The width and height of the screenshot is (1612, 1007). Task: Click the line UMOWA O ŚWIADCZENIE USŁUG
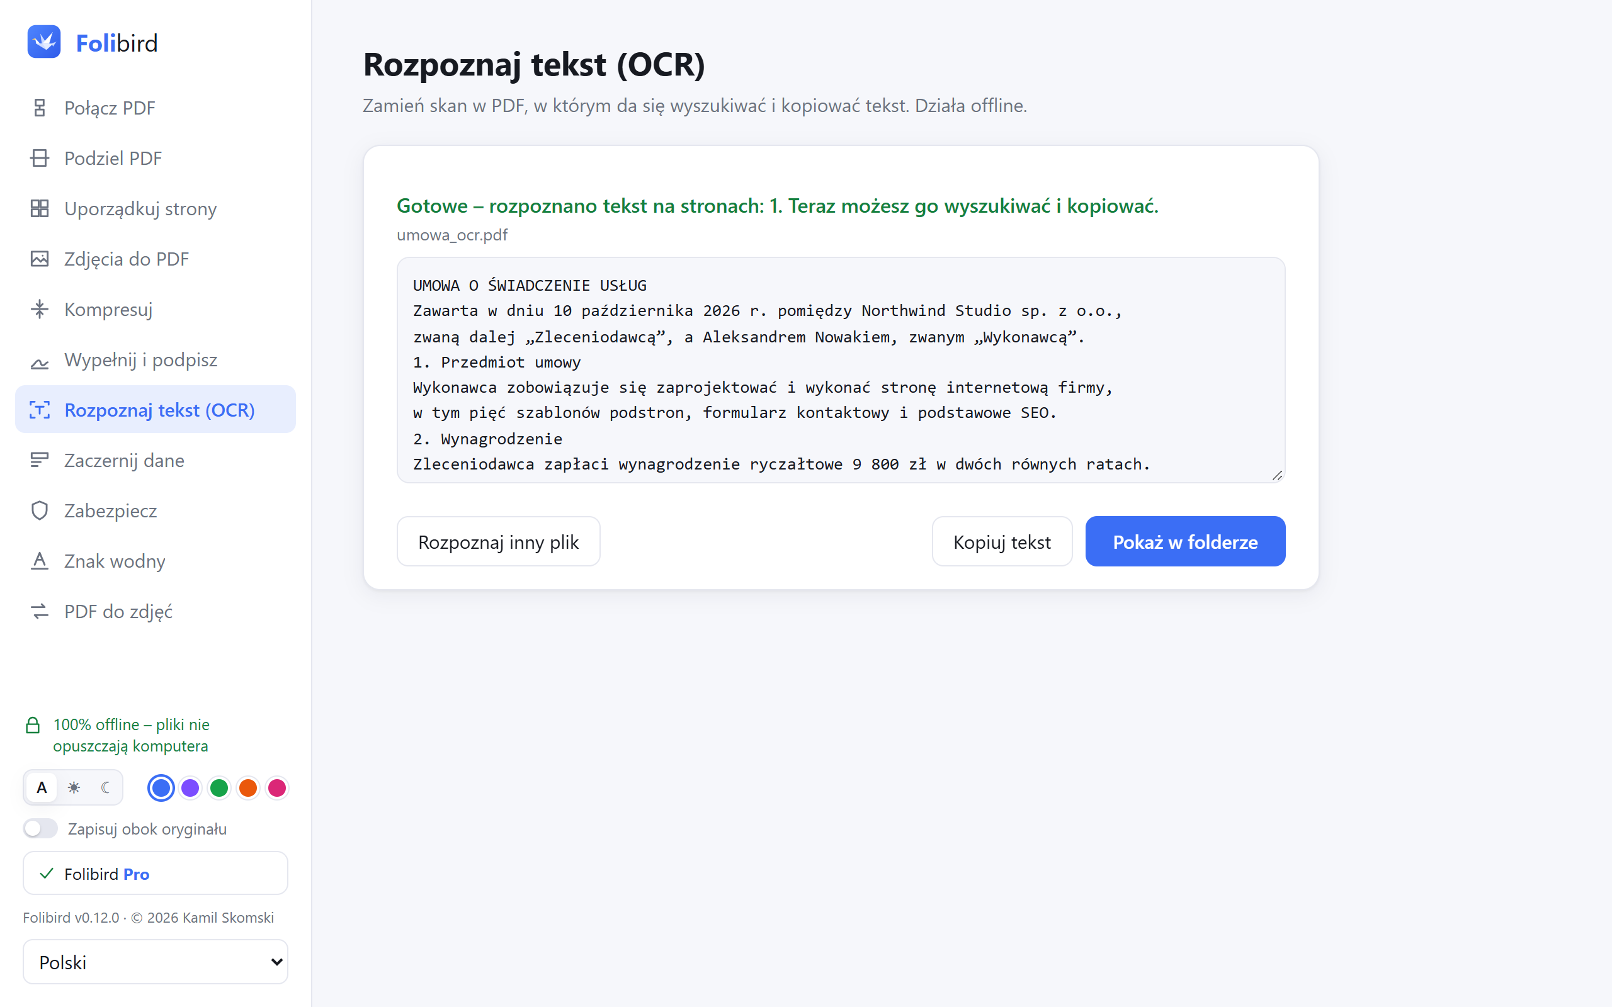(x=530, y=286)
